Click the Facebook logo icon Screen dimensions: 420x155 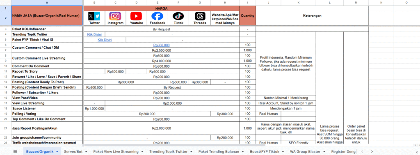157,16
